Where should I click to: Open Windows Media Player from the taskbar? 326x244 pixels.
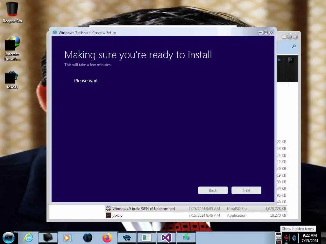pyautogui.click(x=67, y=238)
